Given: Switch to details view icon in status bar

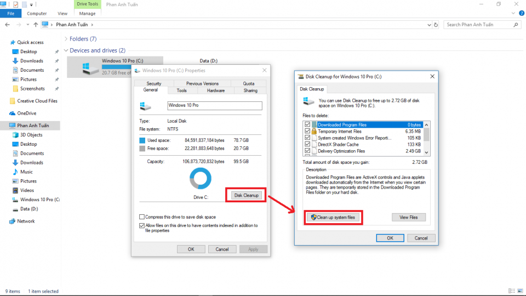Looking at the screenshot, I should point(512,291).
